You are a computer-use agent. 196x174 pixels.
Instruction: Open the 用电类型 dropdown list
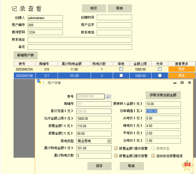pyautogui.click(x=109, y=141)
